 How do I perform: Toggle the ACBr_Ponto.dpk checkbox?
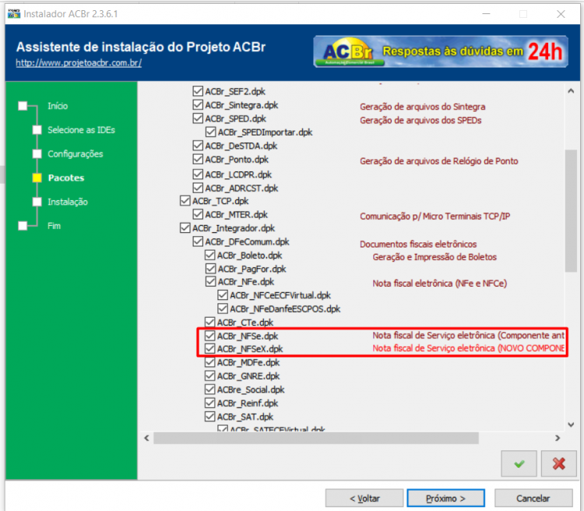[x=198, y=159]
